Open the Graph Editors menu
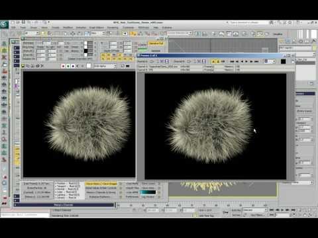 [x=97, y=28]
